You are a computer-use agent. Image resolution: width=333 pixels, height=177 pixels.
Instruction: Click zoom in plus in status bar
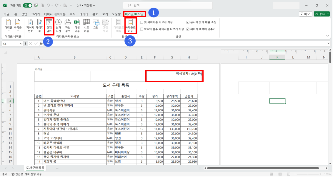pos(320,174)
